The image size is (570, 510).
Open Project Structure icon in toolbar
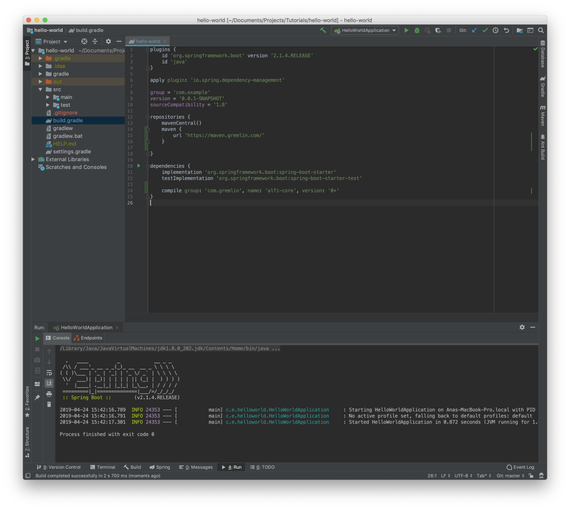tap(520, 30)
